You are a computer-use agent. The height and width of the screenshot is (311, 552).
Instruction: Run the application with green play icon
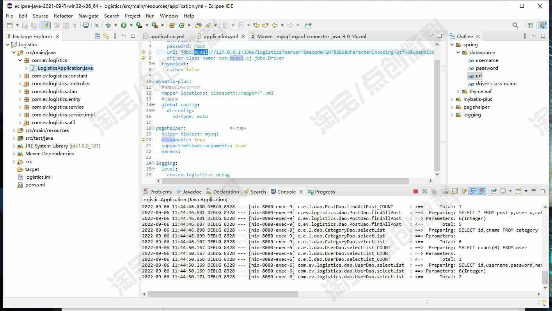pyautogui.click(x=124, y=25)
